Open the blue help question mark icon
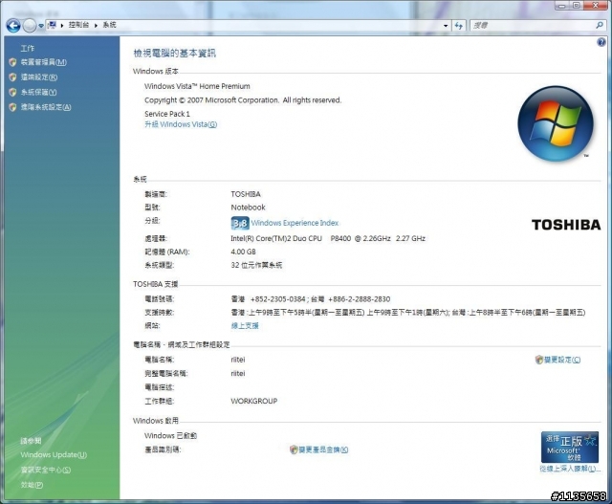 click(601, 42)
